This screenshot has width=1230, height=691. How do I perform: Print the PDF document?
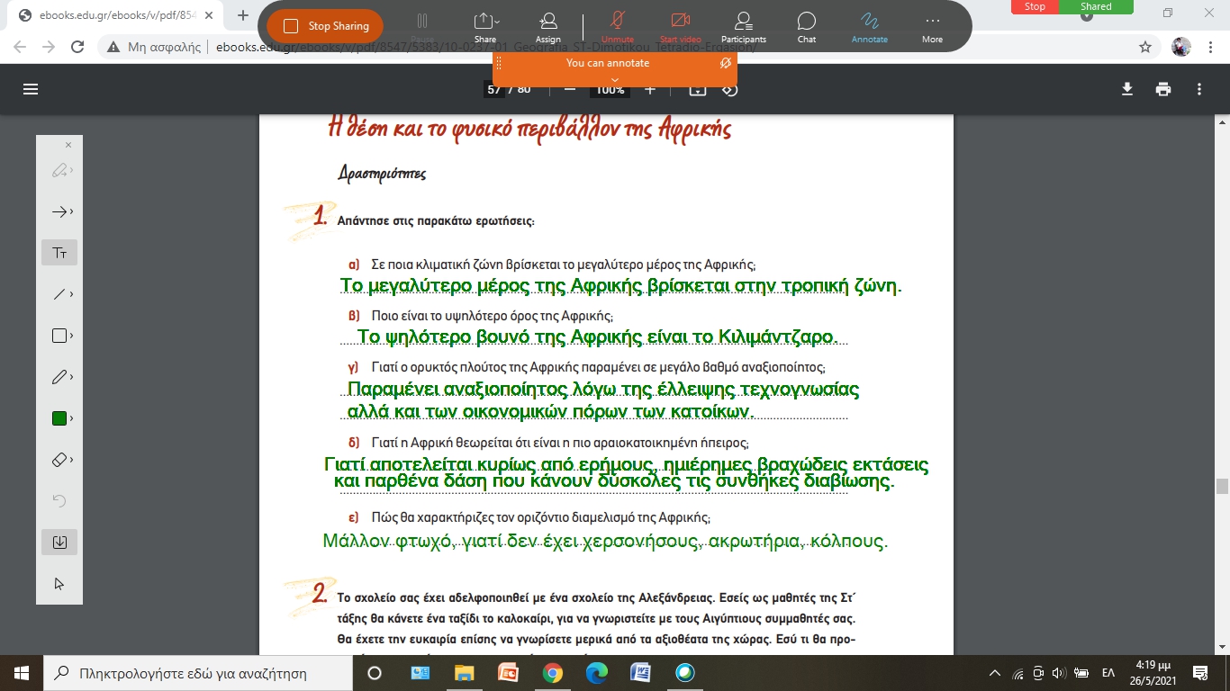(1163, 89)
